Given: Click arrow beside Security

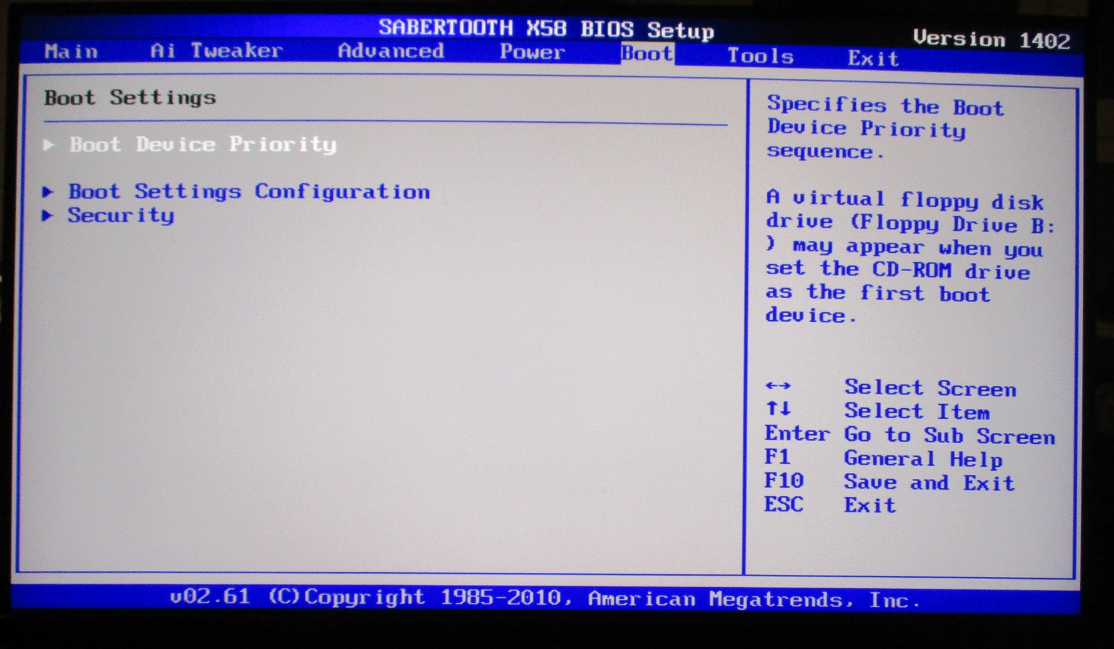Looking at the screenshot, I should pyautogui.click(x=47, y=215).
